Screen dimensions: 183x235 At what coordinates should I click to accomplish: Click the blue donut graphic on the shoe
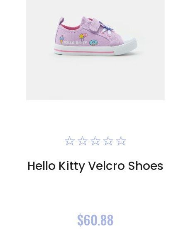pos(93,43)
